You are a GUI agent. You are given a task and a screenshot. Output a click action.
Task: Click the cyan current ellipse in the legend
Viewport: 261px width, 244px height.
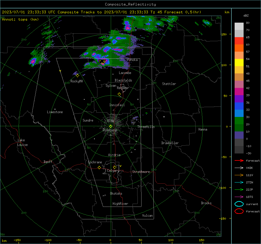[x=239, y=204]
